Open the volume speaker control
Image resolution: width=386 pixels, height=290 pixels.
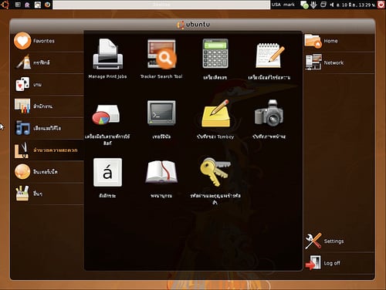click(x=332, y=5)
